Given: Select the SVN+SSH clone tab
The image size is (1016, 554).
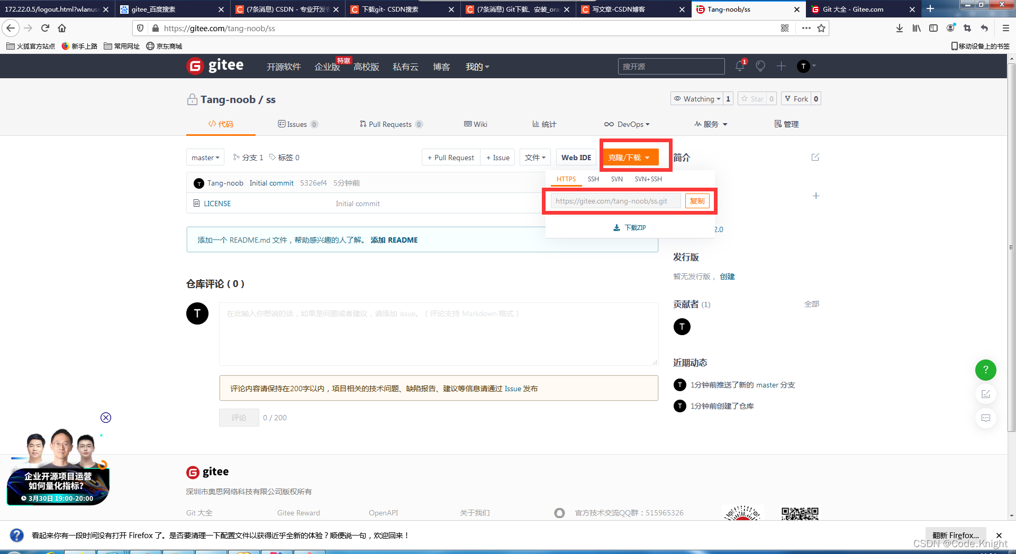Looking at the screenshot, I should coord(648,179).
